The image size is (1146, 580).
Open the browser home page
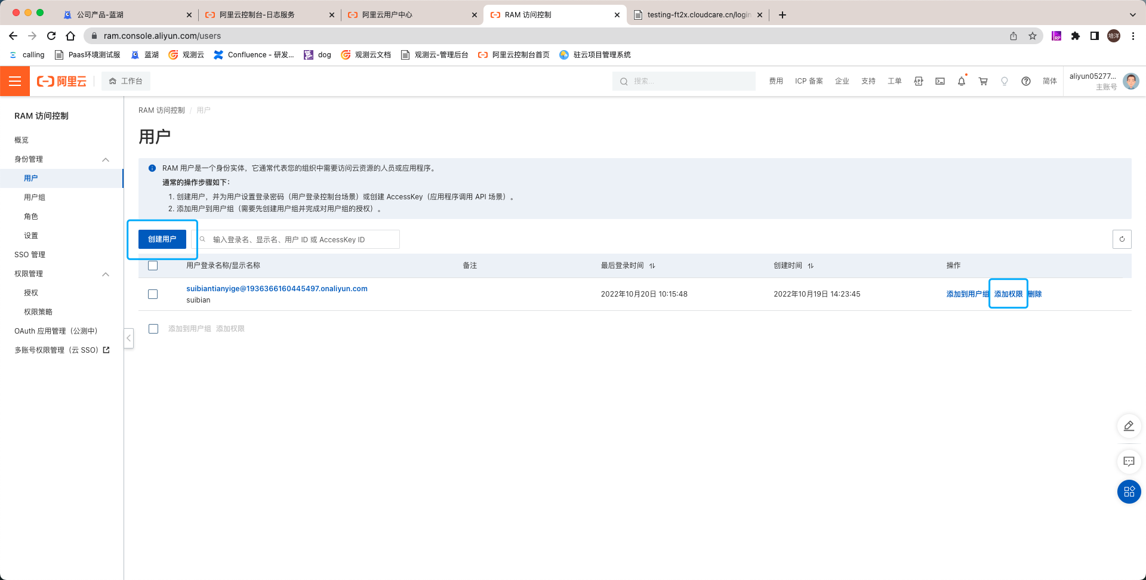[x=70, y=36]
